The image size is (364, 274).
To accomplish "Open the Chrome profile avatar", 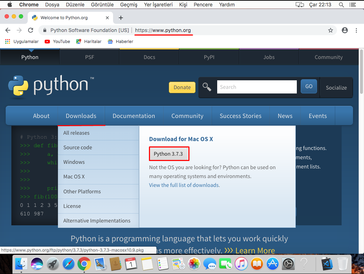I will coord(344,30).
